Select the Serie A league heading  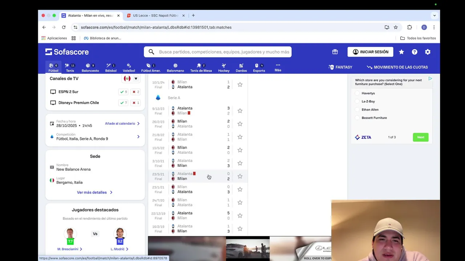[x=174, y=98]
